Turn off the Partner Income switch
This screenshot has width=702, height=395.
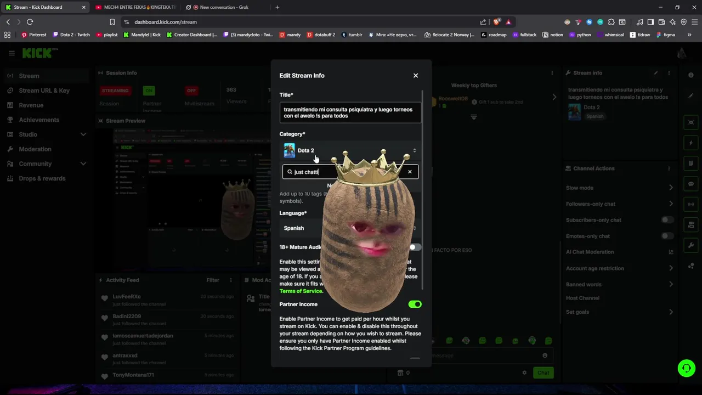[x=415, y=304]
